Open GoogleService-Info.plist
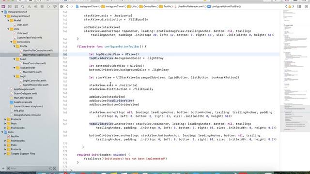 [x=26, y=115]
